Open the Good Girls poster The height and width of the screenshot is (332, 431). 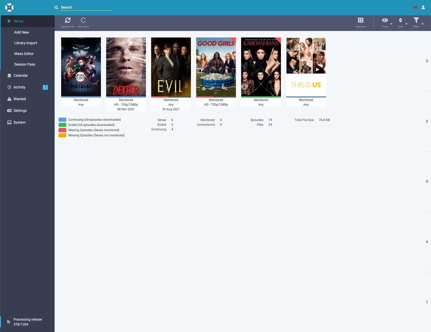tap(216, 67)
